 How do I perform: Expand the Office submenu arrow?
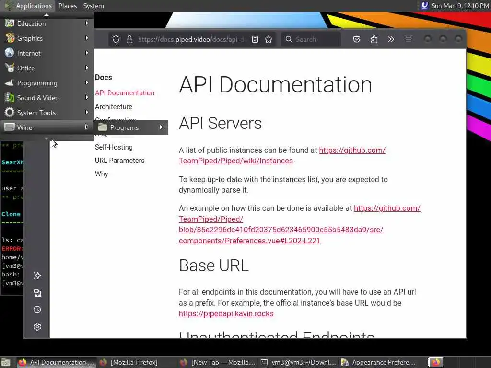(87, 68)
